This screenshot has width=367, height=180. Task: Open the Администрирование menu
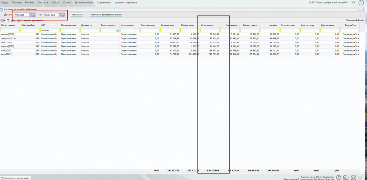(126, 2)
